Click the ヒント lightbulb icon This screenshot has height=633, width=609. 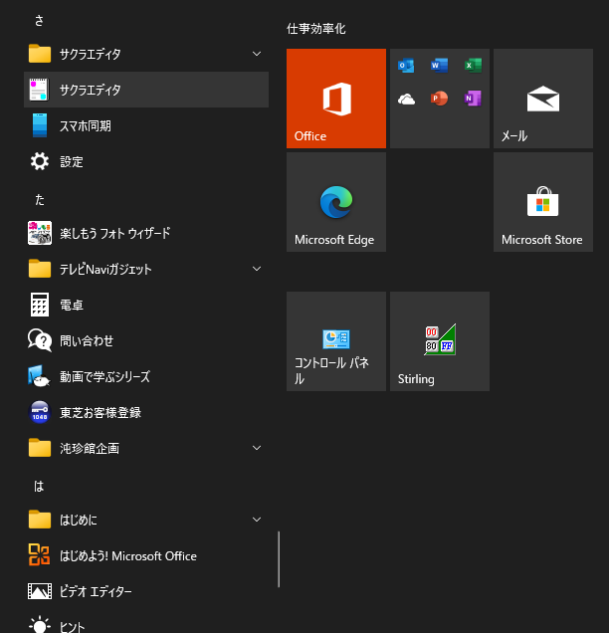(x=40, y=625)
